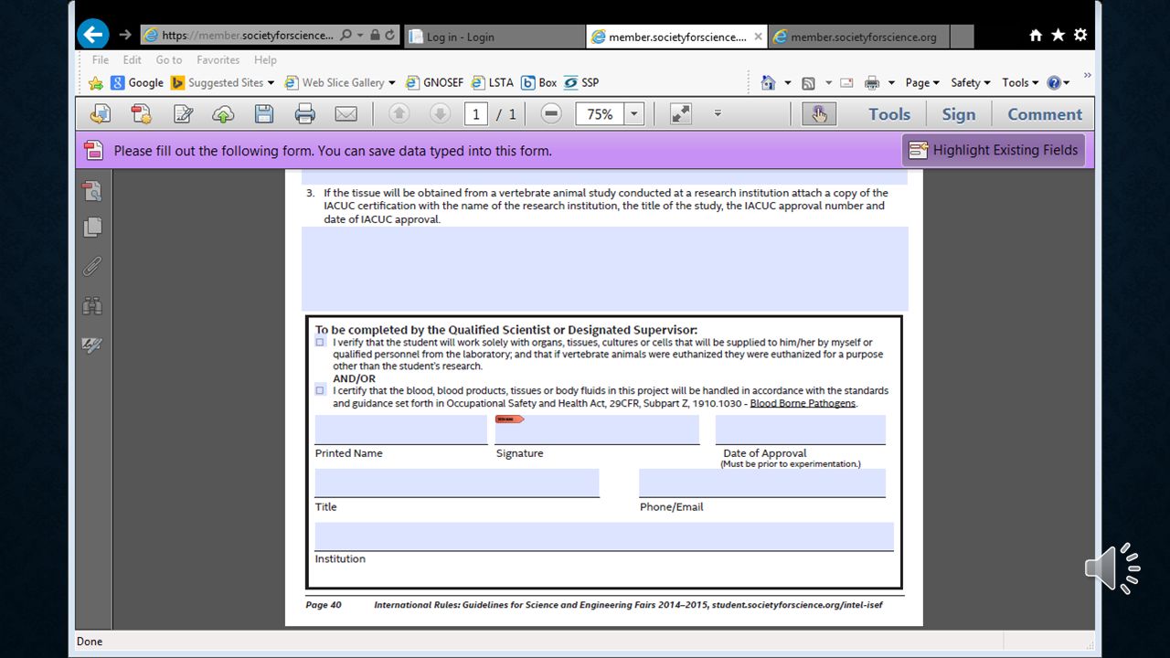1170x658 pixels.
Task: Click the PDF export/convert file icon
Action: (101, 114)
